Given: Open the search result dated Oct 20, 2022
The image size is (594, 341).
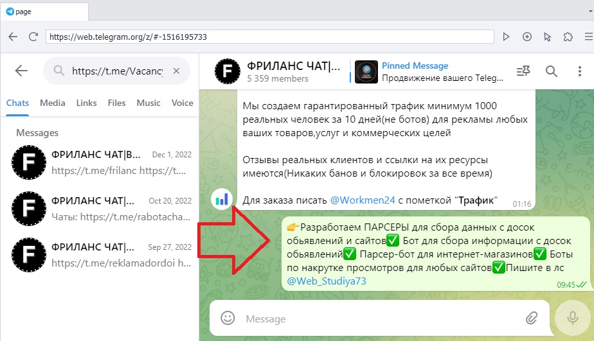Looking at the screenshot, I should coord(100,209).
